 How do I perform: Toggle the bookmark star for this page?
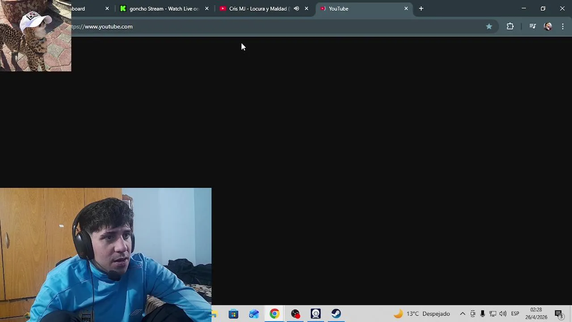tap(489, 26)
